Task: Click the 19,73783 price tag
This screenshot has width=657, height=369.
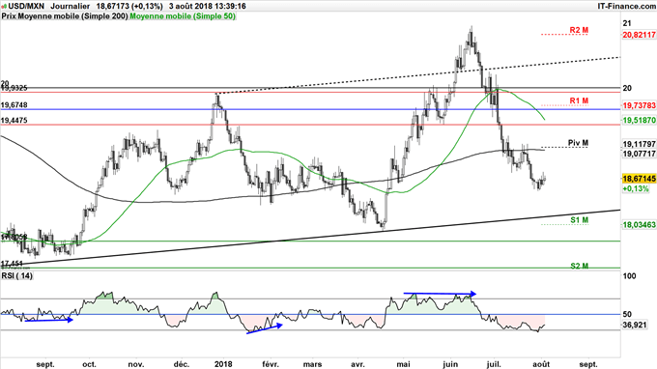Action: [x=639, y=105]
